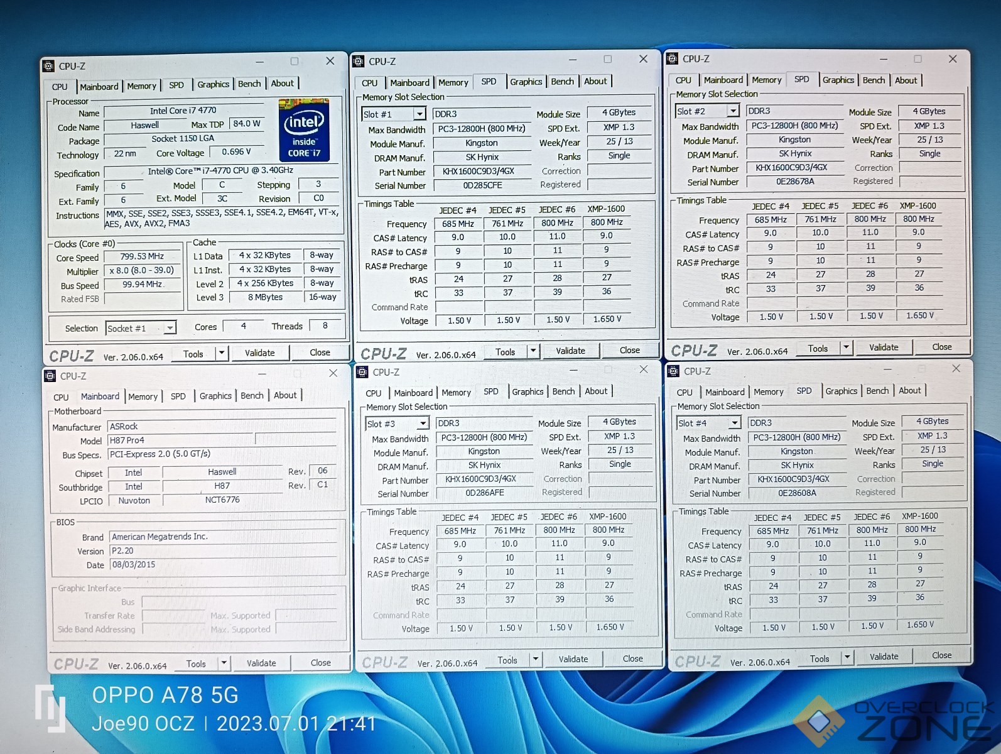Image resolution: width=1001 pixels, height=754 pixels.
Task: Expand the Tools arrow in the Slot #2 window
Action: click(846, 347)
